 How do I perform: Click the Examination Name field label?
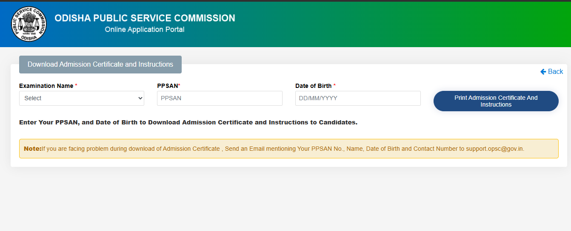click(46, 86)
